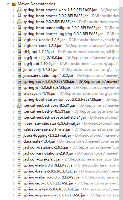Select the log4j-to-slf4j-2.10.0.jar entry
123x200 pixels.
[43, 58]
